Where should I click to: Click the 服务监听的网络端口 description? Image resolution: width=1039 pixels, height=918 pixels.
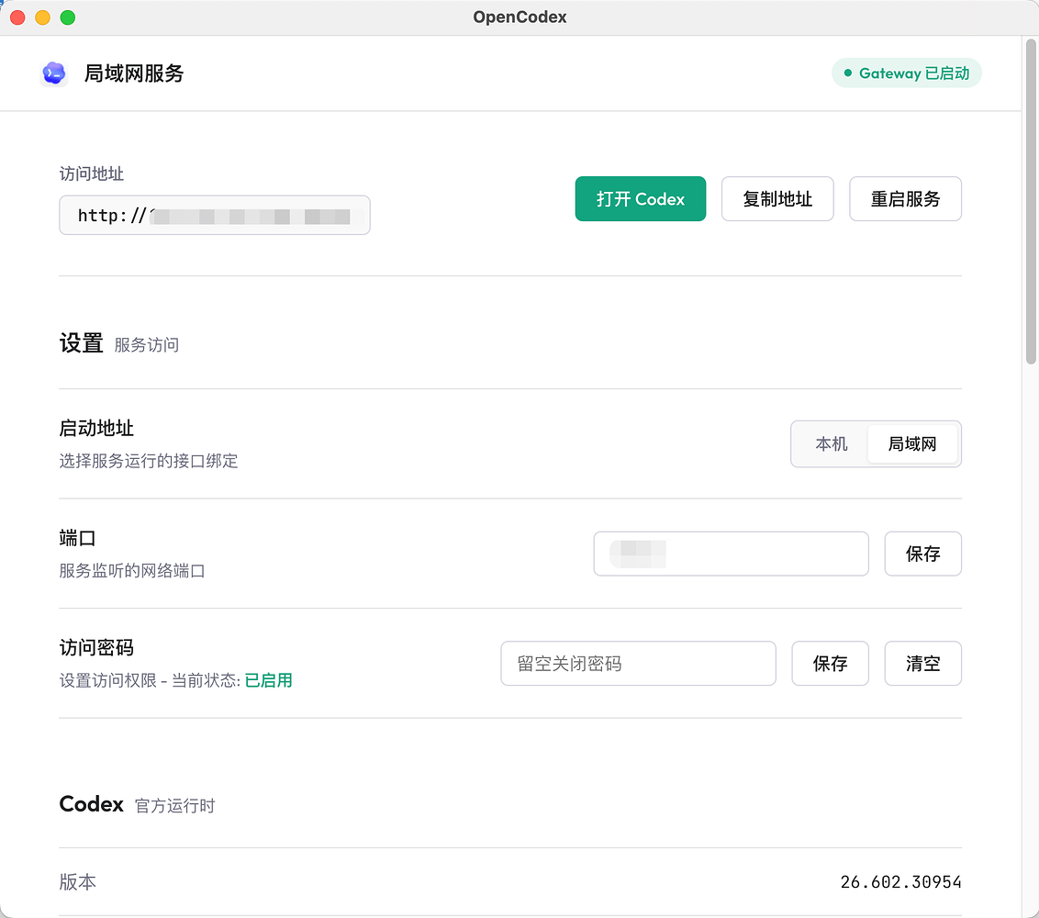click(x=132, y=571)
